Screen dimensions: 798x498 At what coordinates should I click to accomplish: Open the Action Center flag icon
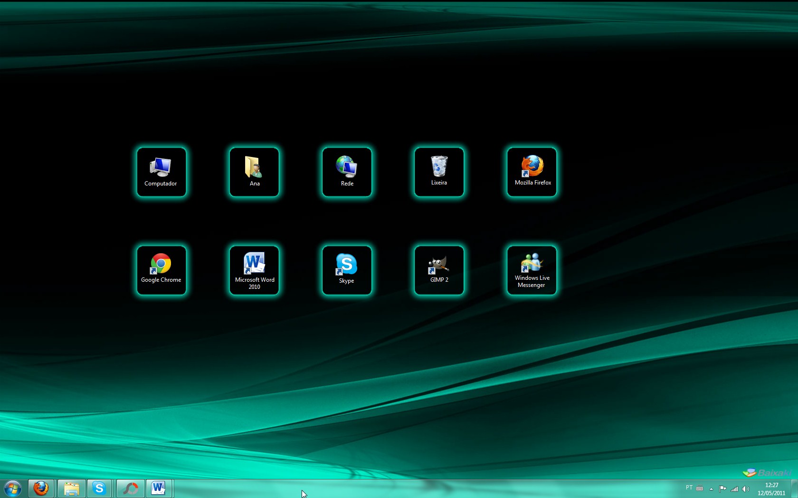[x=722, y=489]
